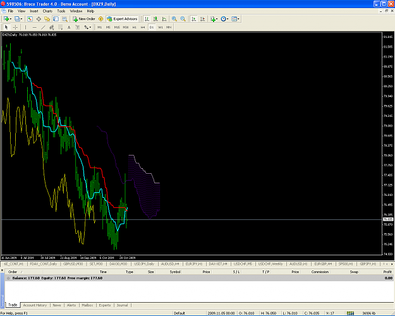
Task: Toggle the Auto Scroll chart icon
Action: (x=194, y=19)
